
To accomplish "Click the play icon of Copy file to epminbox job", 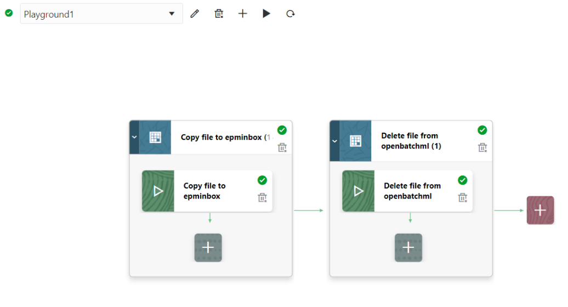I will [x=158, y=191].
